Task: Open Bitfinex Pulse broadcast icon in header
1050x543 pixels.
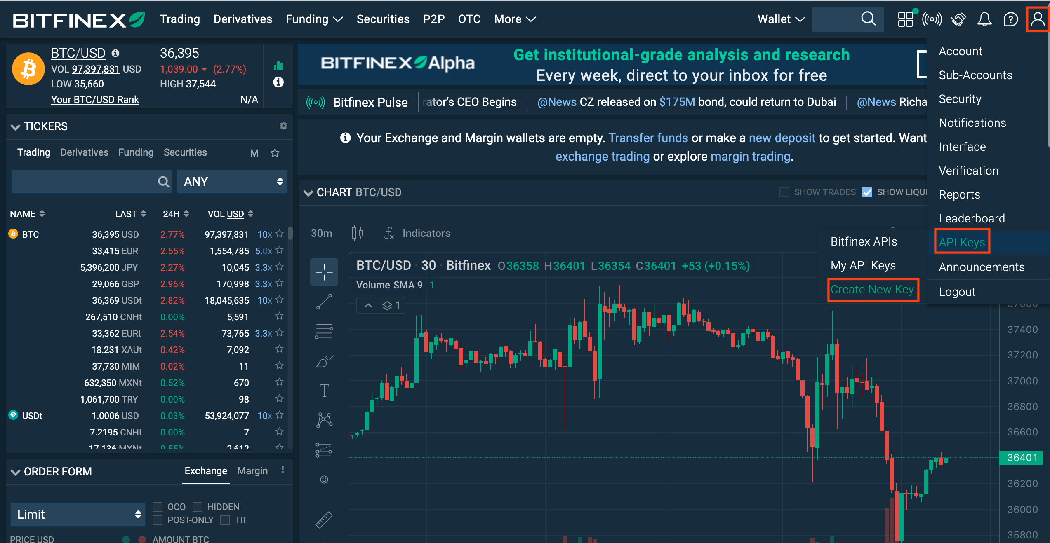Action: pyautogui.click(x=932, y=19)
